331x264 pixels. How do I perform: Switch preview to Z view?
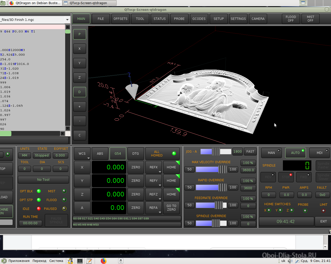pyautogui.click(x=79, y=78)
